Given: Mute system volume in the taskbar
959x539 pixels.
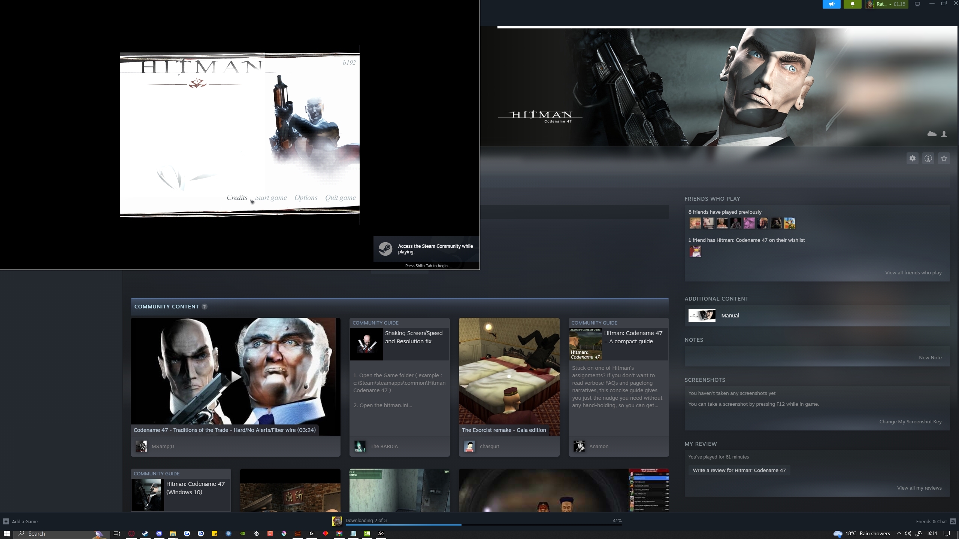Looking at the screenshot, I should pyautogui.click(x=907, y=533).
